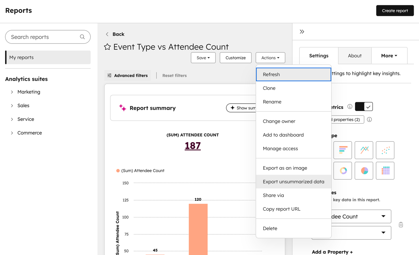Click the Customize button

coord(236,58)
